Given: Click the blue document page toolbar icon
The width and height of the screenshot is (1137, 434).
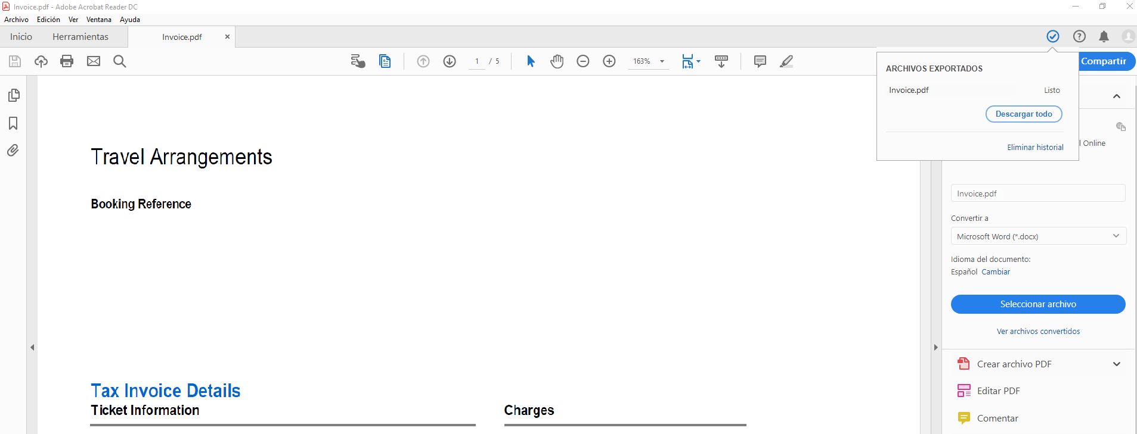Looking at the screenshot, I should click(x=385, y=61).
